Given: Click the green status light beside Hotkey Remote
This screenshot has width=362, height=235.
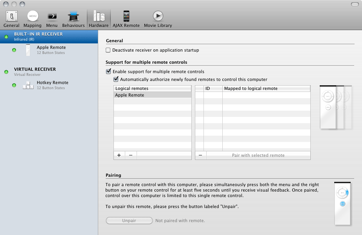Looking at the screenshot, I should click(14, 85).
